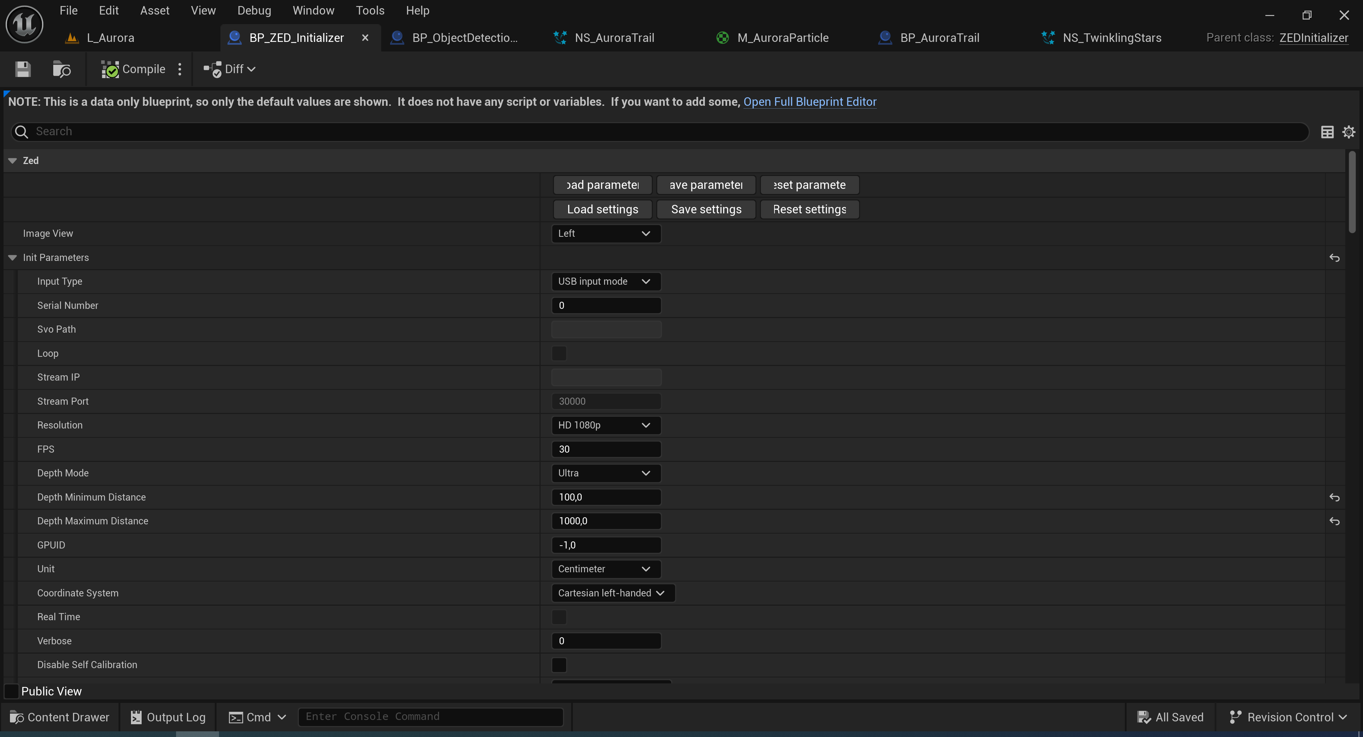Click the Unreal Engine logo icon
The height and width of the screenshot is (737, 1363).
coord(24,24)
